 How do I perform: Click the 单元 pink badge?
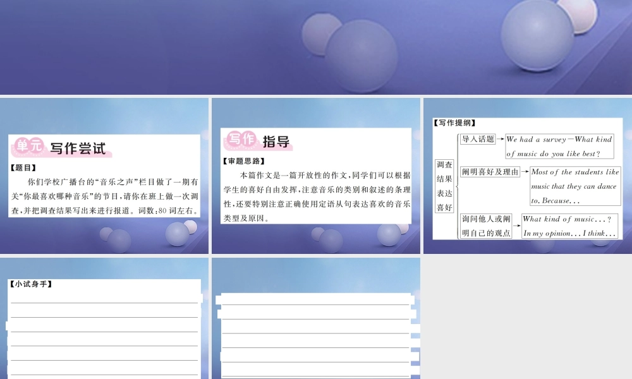(x=28, y=146)
